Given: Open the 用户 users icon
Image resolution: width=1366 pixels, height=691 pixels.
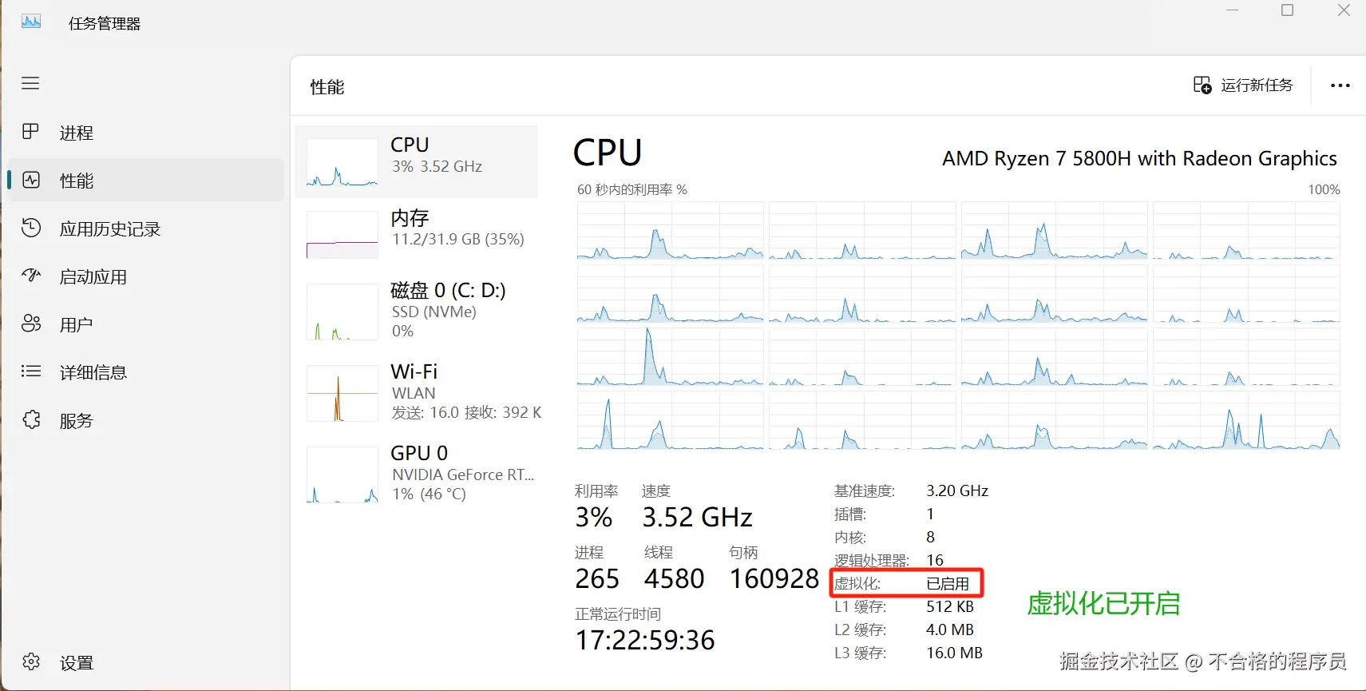Looking at the screenshot, I should [x=31, y=324].
